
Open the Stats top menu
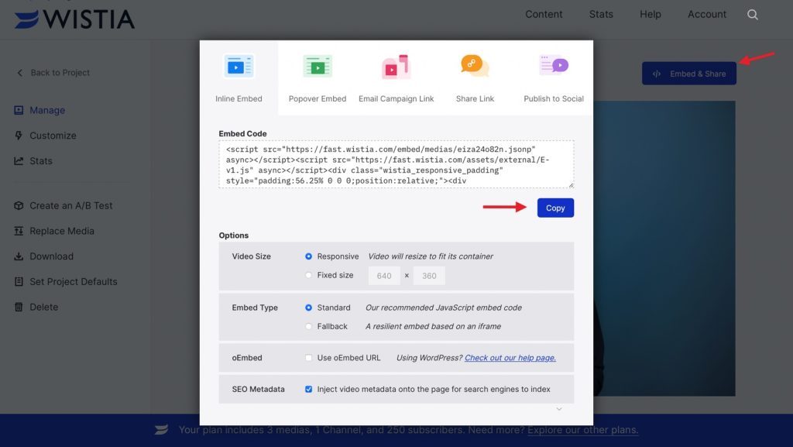(601, 14)
